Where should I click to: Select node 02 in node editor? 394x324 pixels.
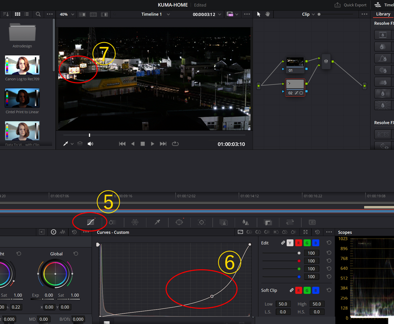(295, 87)
